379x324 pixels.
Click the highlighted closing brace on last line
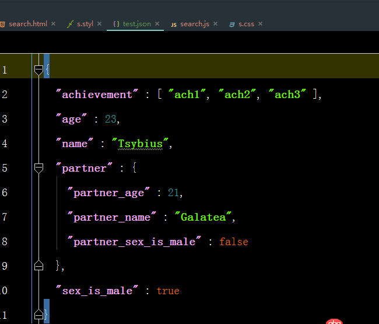point(46,314)
